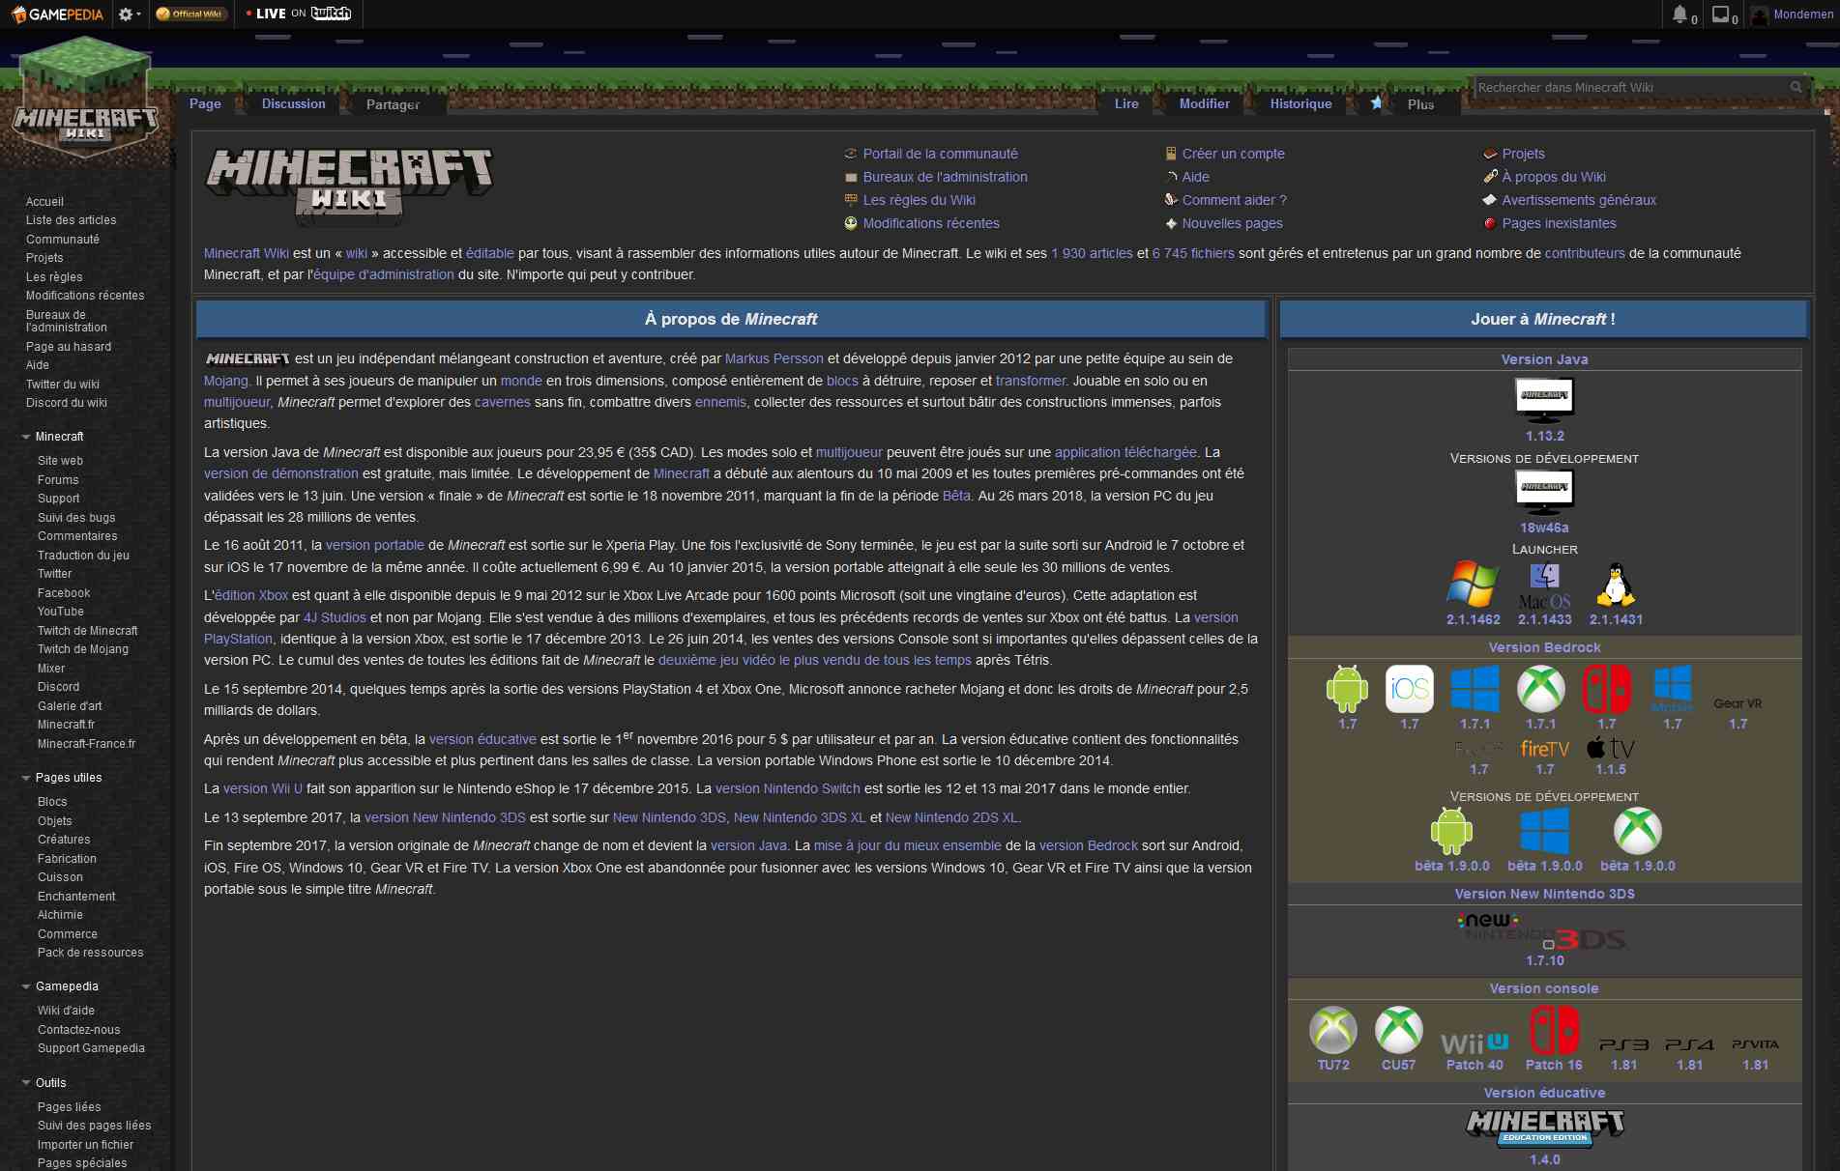Click the Minecraft Education Edition logo
Viewport: 1840px width, 1171px height.
(1544, 1128)
